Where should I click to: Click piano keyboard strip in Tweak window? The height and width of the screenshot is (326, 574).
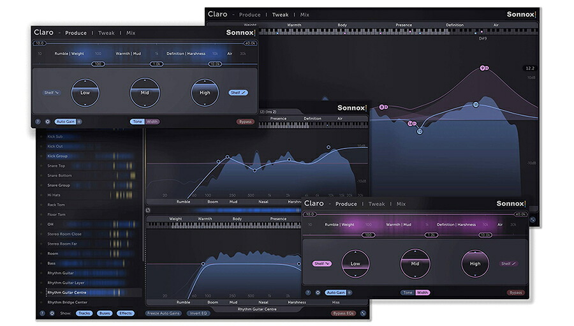pyautogui.click(x=398, y=31)
